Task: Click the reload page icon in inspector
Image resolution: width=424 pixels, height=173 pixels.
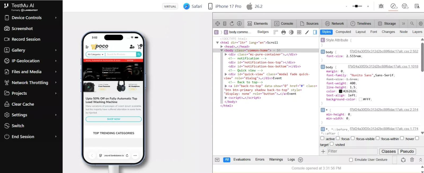Action: click(232, 24)
